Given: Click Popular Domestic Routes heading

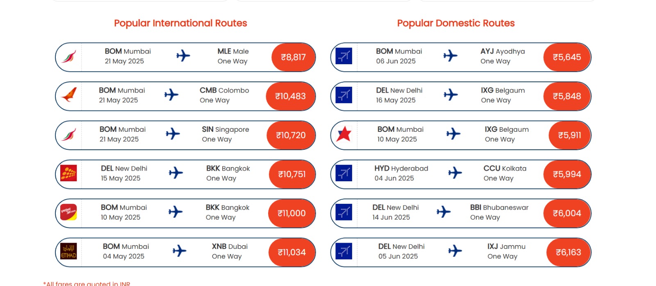Looking at the screenshot, I should 456,23.
